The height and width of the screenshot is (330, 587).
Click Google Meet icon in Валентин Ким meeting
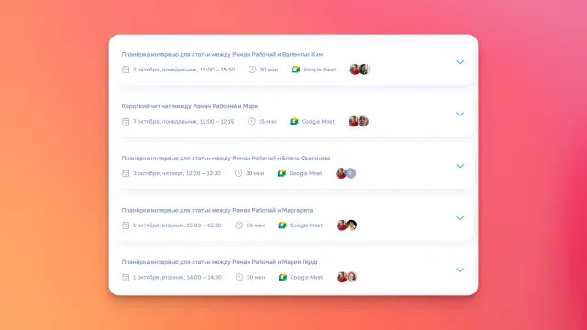(295, 70)
